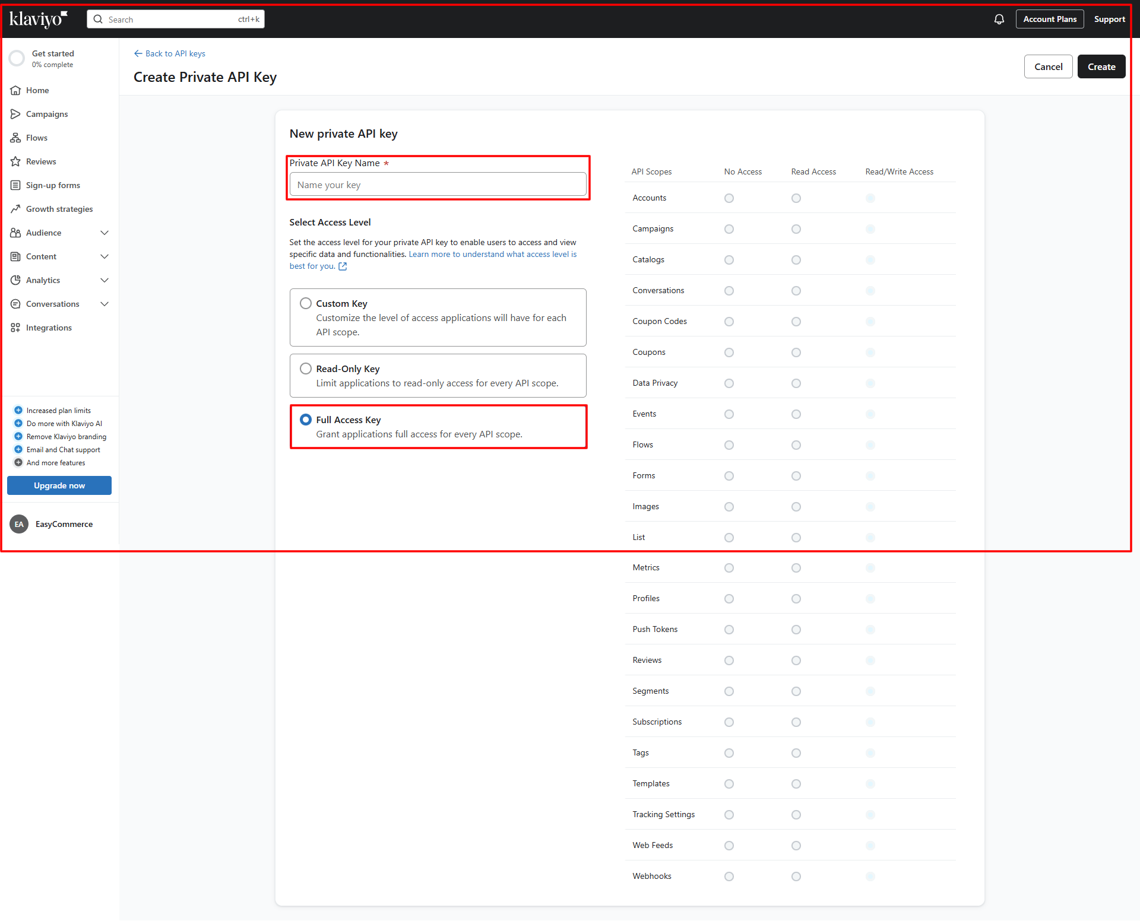Viewport: 1140px width, 921px height.
Task: Open the external link icon after 'best for you'
Action: 343,266
